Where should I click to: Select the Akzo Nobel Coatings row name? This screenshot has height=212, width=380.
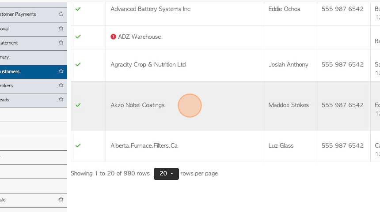137,105
